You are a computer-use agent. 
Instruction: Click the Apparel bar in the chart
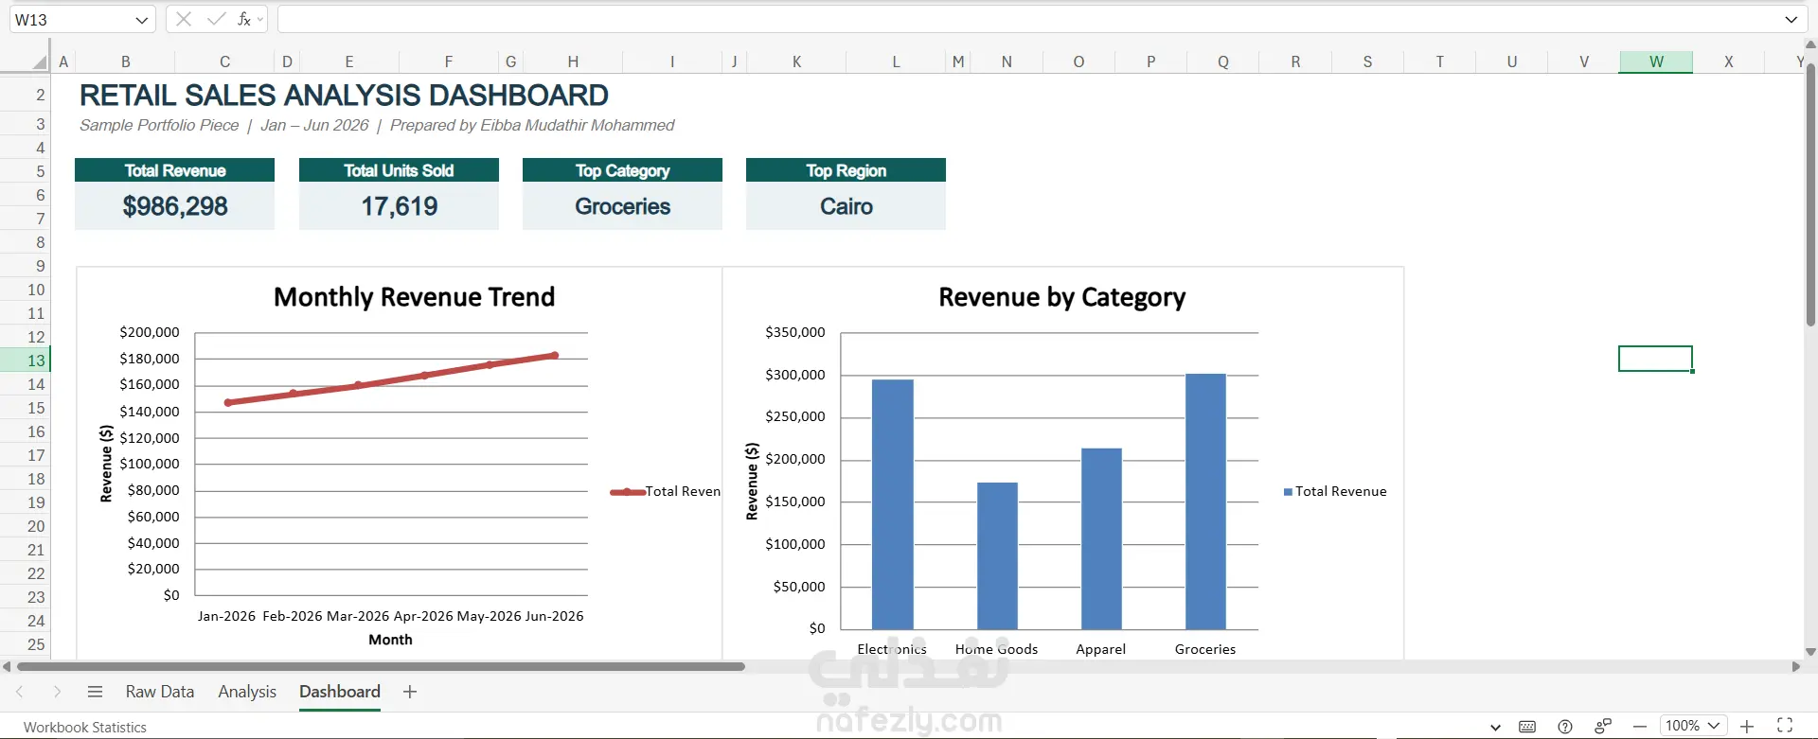[x=1101, y=538]
